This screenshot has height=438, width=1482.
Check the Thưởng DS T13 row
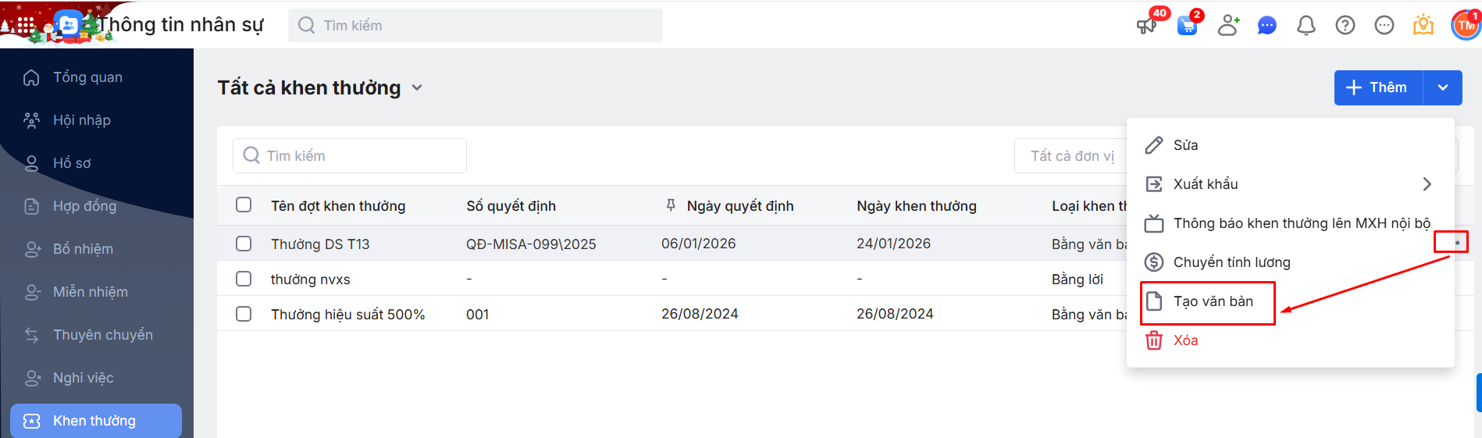(244, 244)
